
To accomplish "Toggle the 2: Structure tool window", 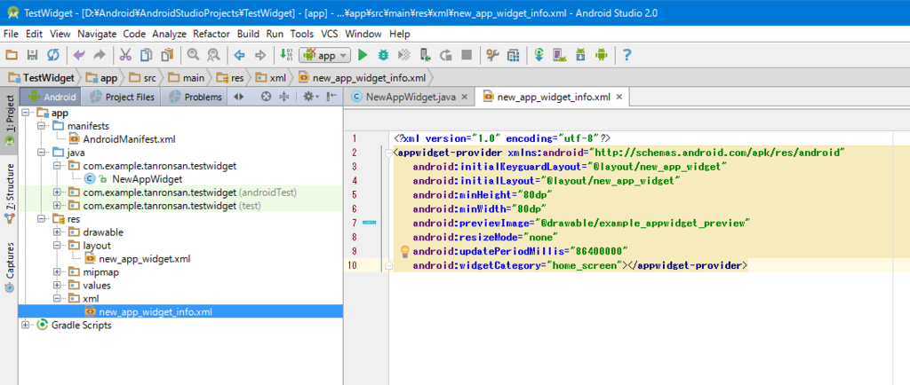I will [x=9, y=193].
